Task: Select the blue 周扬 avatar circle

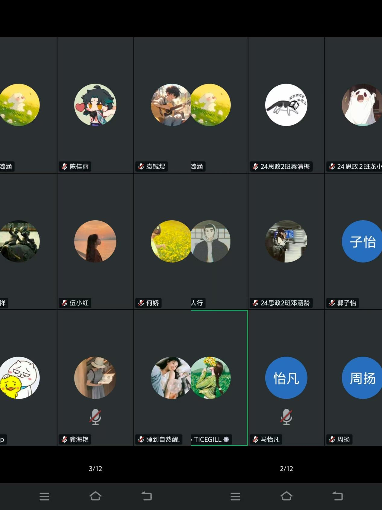Action: tap(362, 378)
